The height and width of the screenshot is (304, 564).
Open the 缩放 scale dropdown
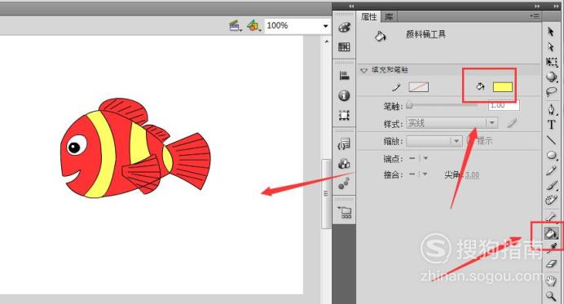click(434, 141)
